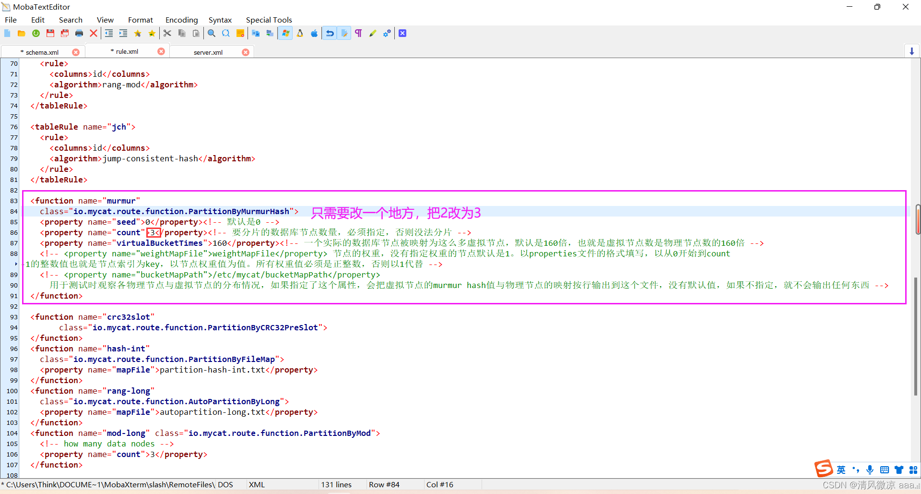This screenshot has height=494, width=921.
Task: Open Sogou soft keyboard icon
Action: (x=885, y=470)
